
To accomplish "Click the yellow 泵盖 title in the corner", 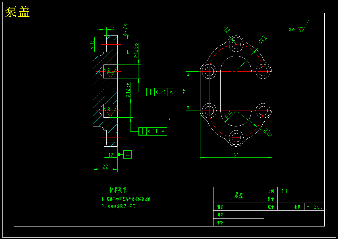I will [17, 12].
